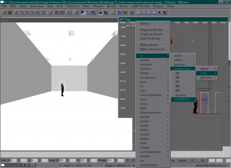The width and height of the screenshot is (231, 168).
Task: Expand the allied submenu under multiplayer
Action: pos(207,69)
